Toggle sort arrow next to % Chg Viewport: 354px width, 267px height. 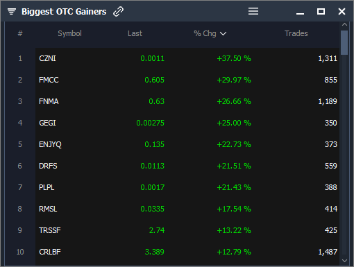coord(223,34)
